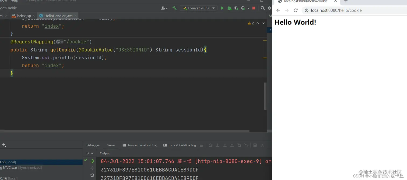Open the add service plus dropdown
This screenshot has height=180, width=407.
pos(4,145)
